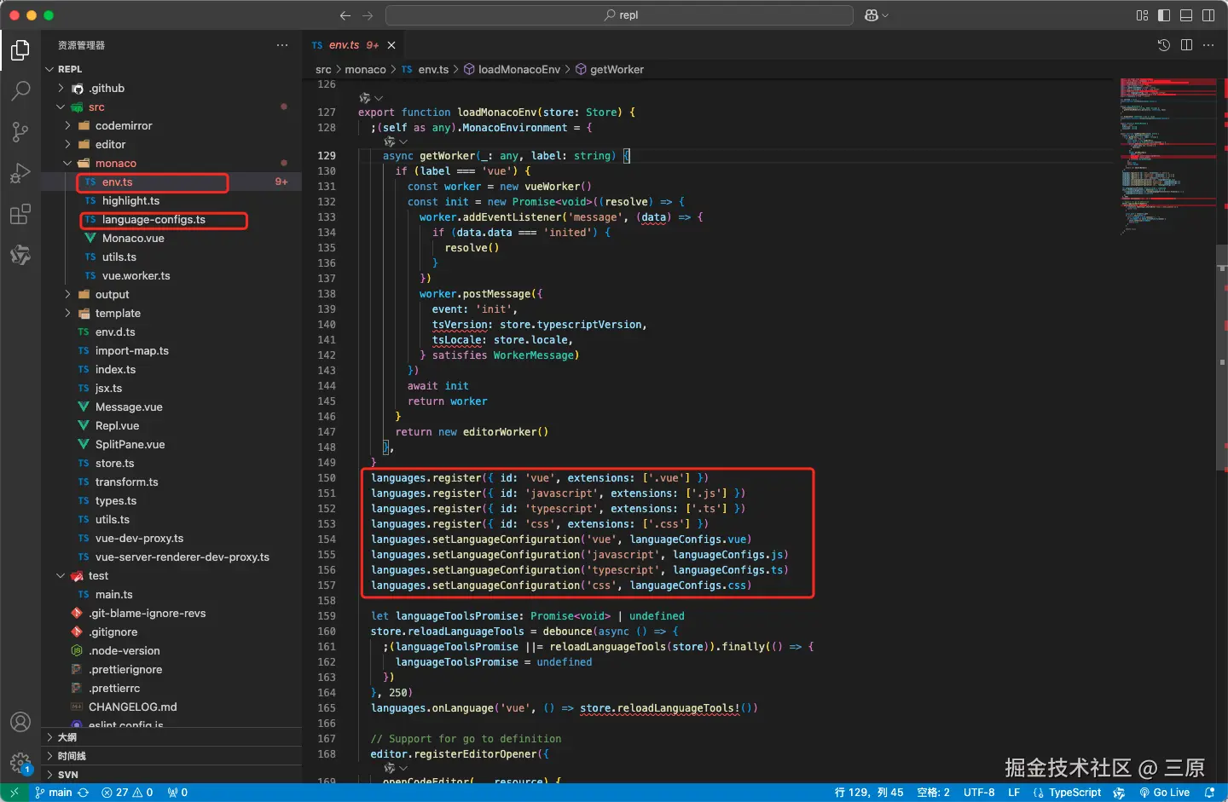Screen dimensions: 1228x802
Task: Expand the 时间线 section
Action: pos(72,756)
